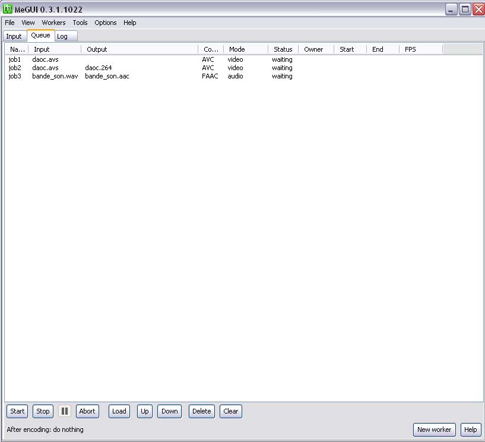The width and height of the screenshot is (485, 442).
Task: Select the job3 row
Action: click(243, 76)
